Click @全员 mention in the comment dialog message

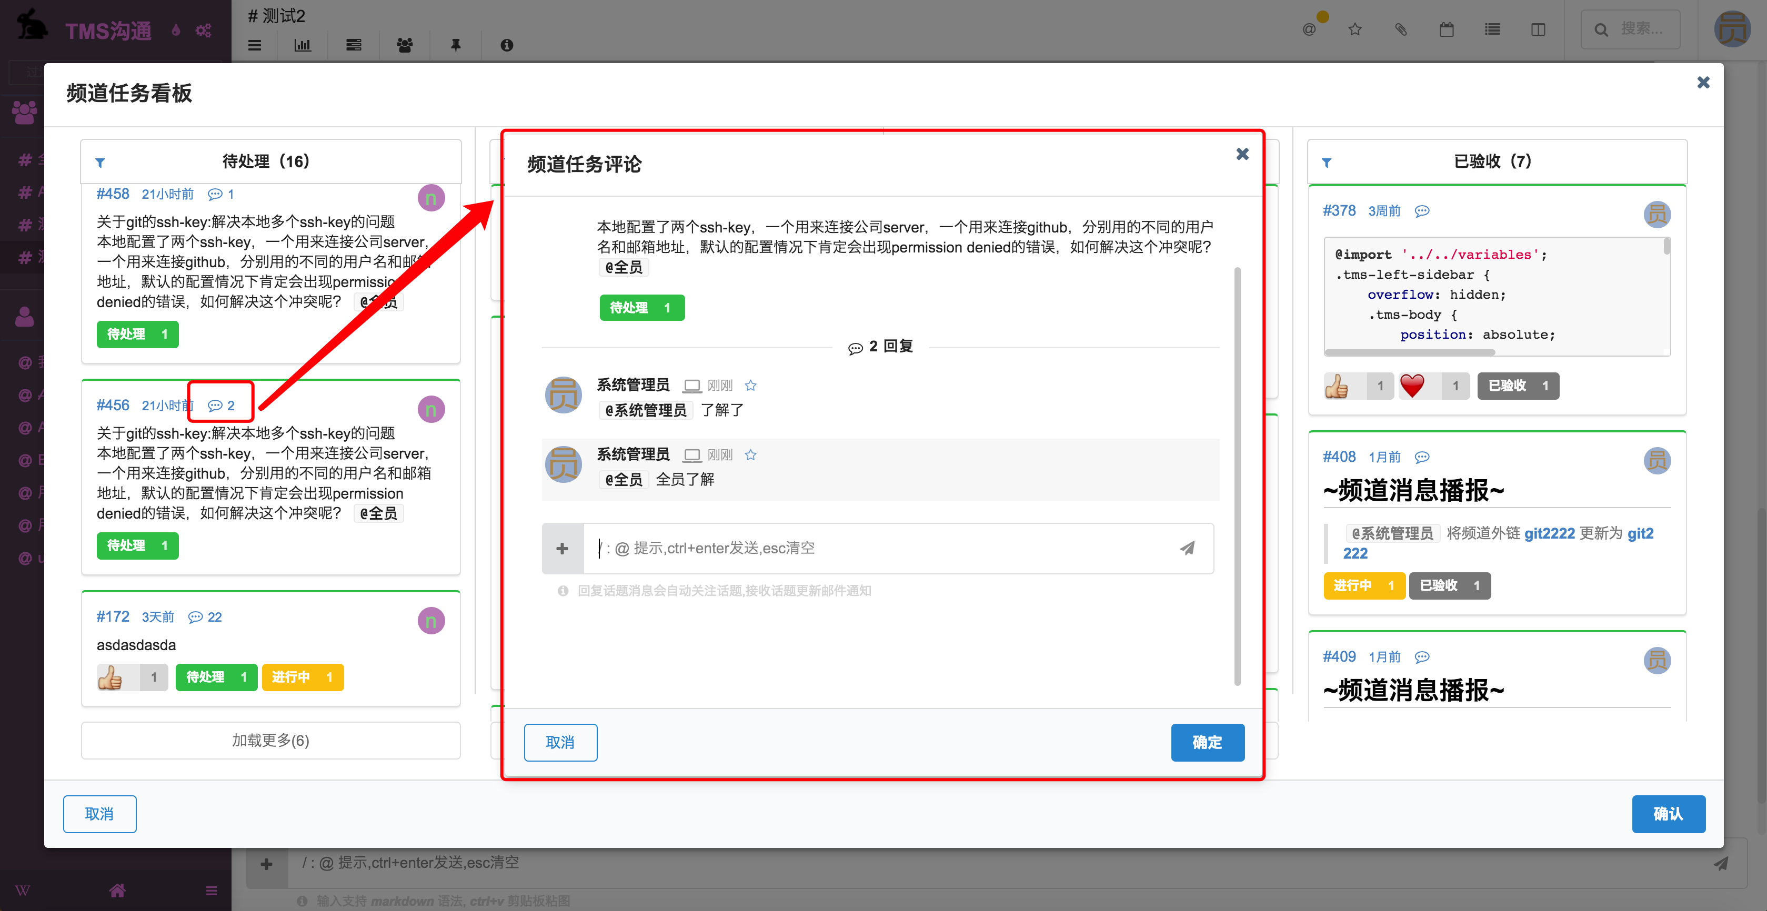(x=624, y=267)
